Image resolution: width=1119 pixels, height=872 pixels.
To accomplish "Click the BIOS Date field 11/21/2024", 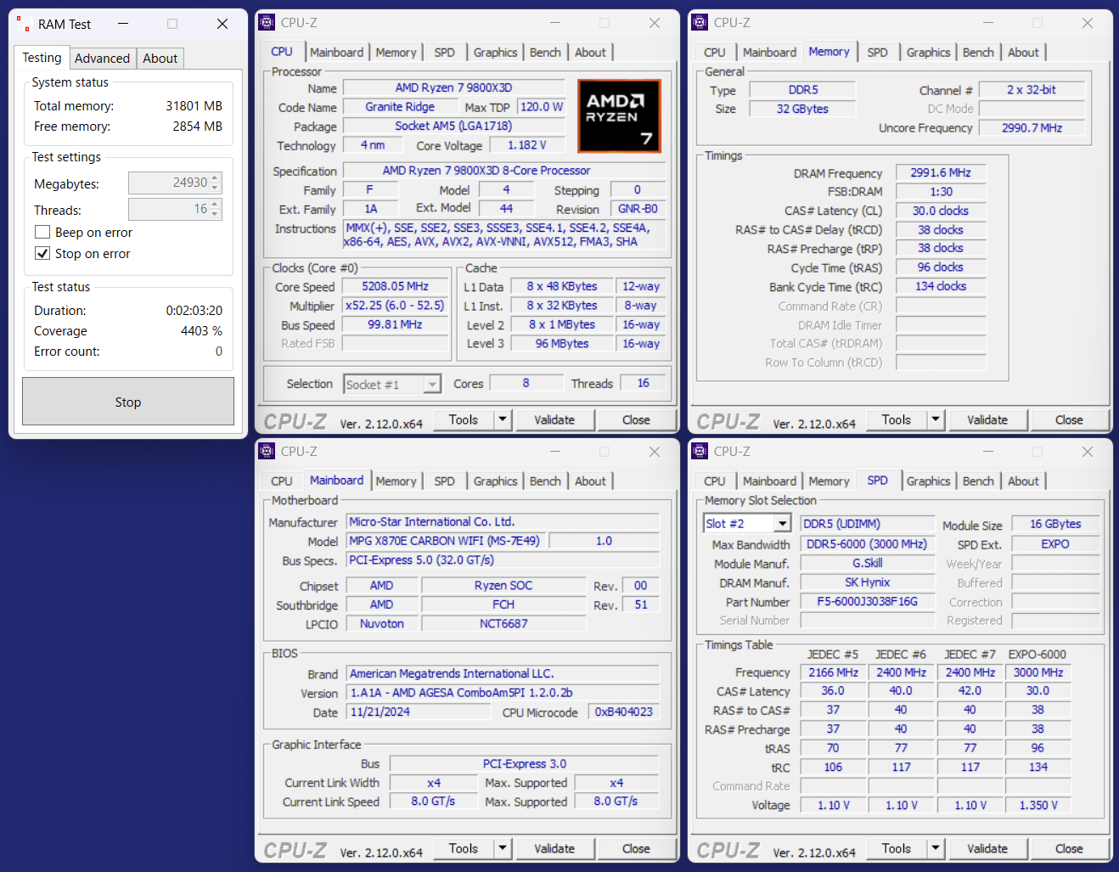I will tap(419, 712).
